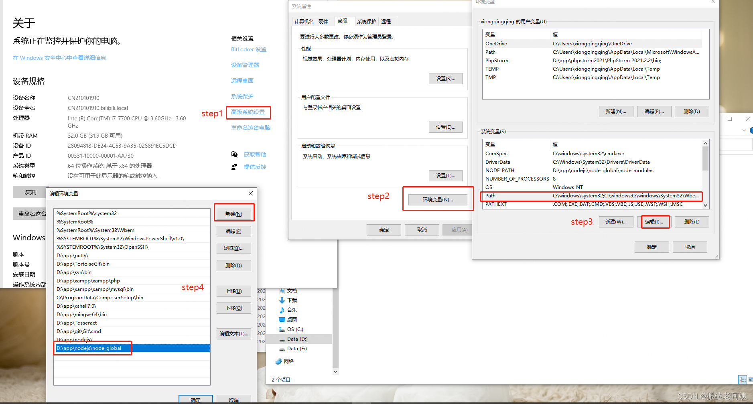Open the Data (E:) drive

pos(297,348)
